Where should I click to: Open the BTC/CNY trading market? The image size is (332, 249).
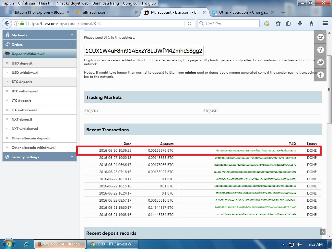(91, 111)
